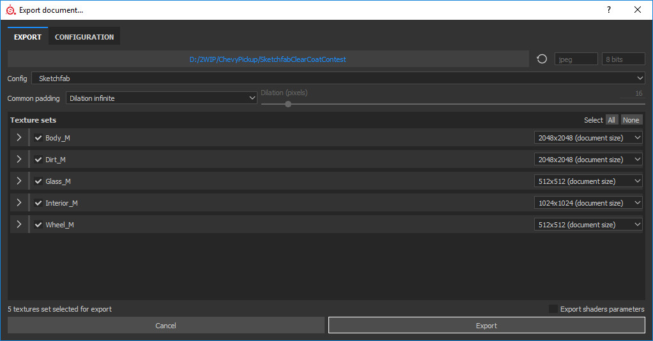The height and width of the screenshot is (341, 653).
Task: Switch to the CONFIGURATION tab
Action: 84,36
